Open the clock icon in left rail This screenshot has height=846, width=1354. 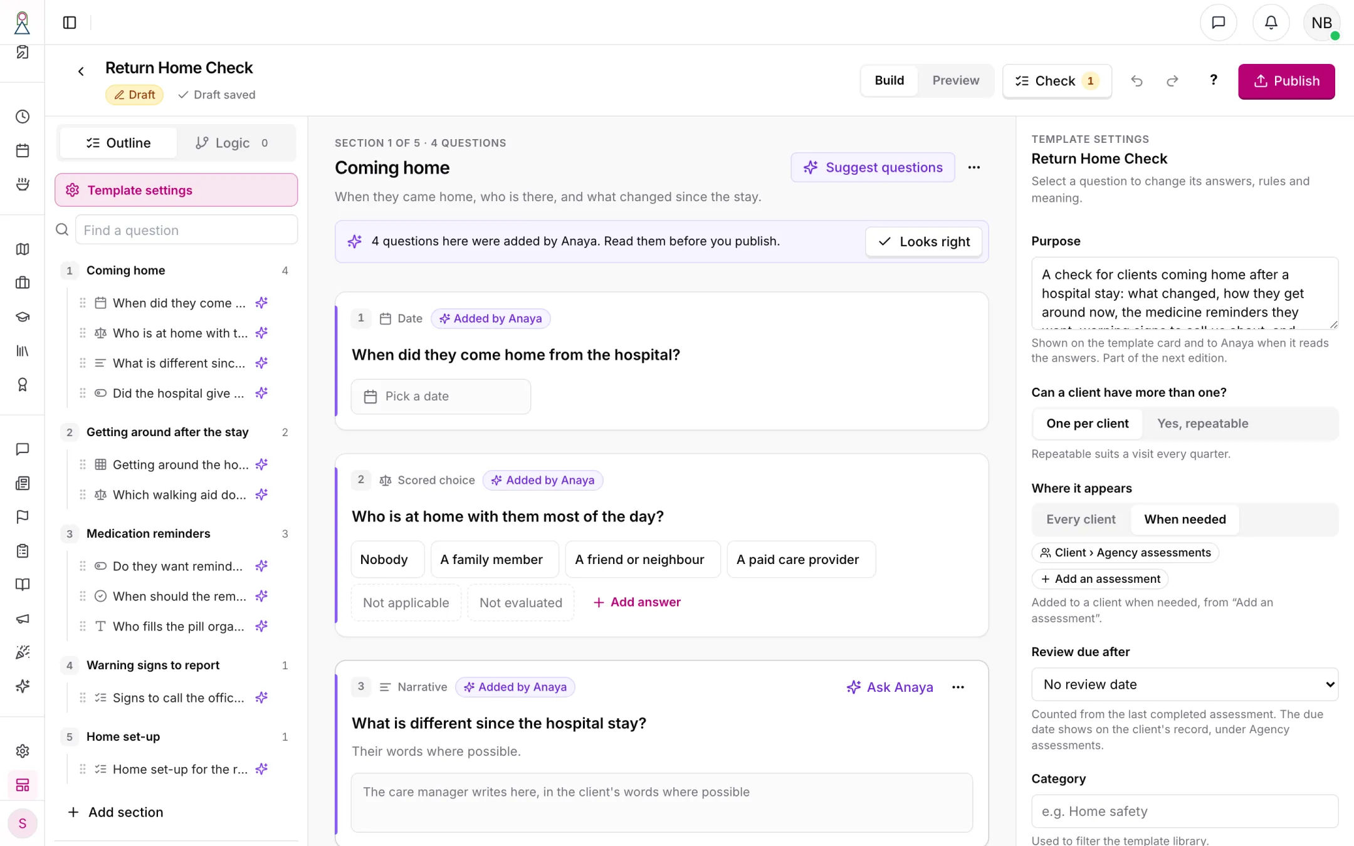[x=23, y=117]
